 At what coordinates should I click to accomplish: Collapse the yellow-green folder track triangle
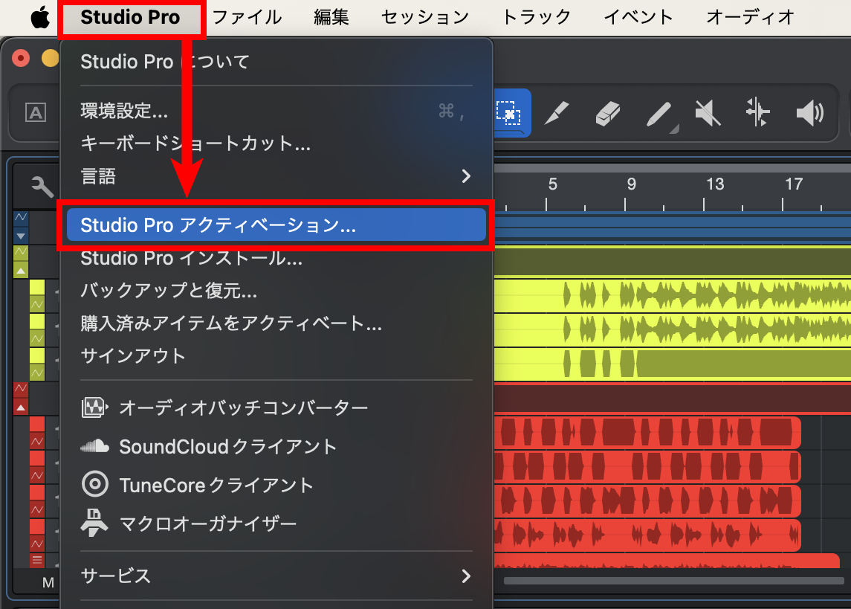pos(21,270)
